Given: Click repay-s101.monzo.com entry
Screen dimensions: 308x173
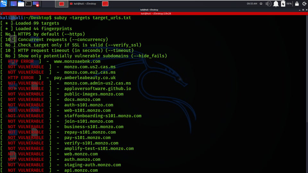Looking at the screenshot, I should [90, 132].
